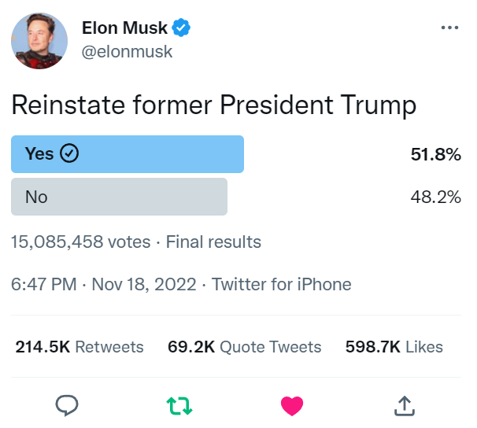Select the No poll result bar
The width and height of the screenshot is (477, 428).
pyautogui.click(x=120, y=197)
